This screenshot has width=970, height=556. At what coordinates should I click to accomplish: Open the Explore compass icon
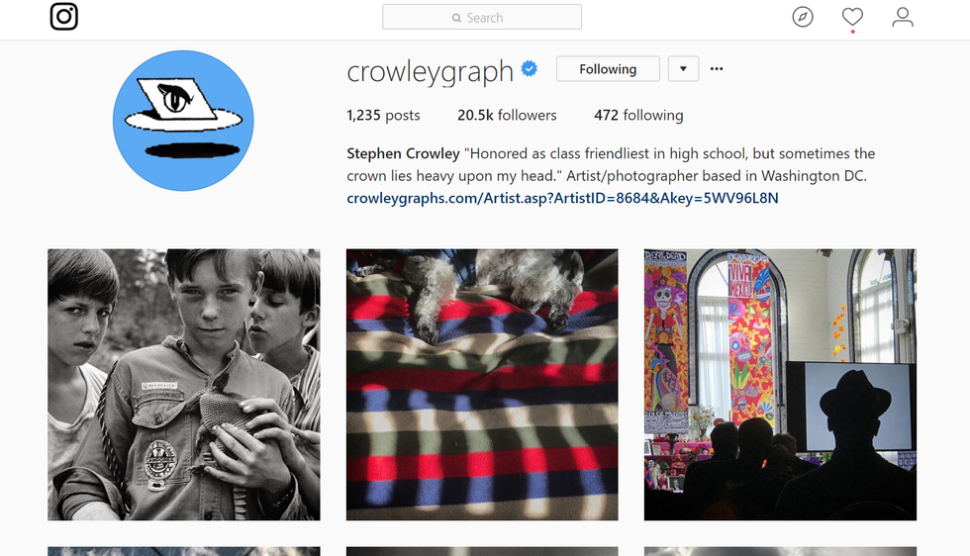coord(803,17)
